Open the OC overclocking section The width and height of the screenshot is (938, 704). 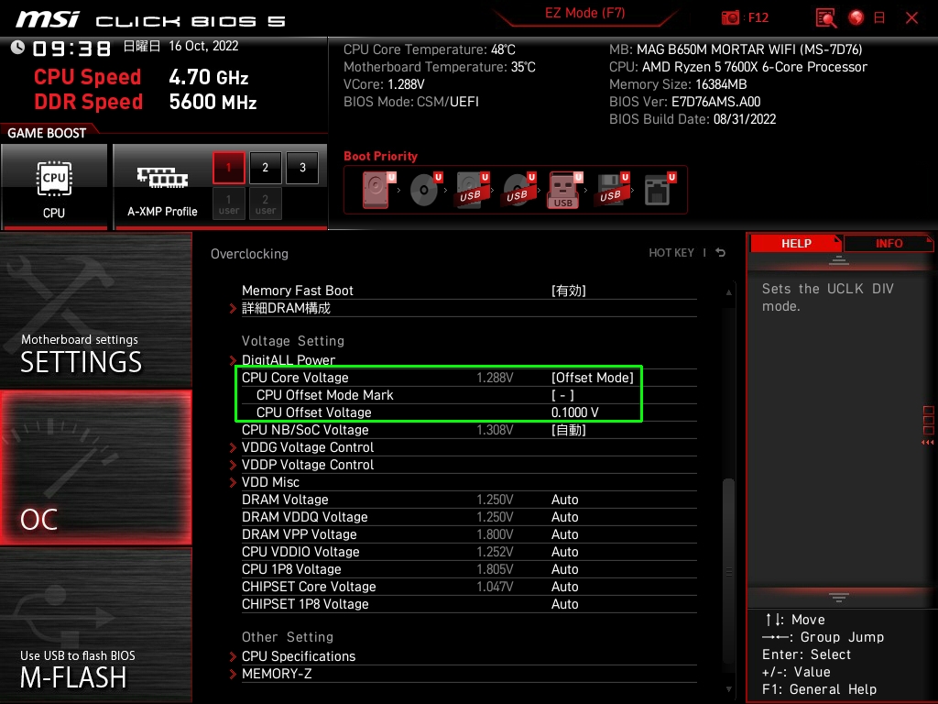(95, 468)
